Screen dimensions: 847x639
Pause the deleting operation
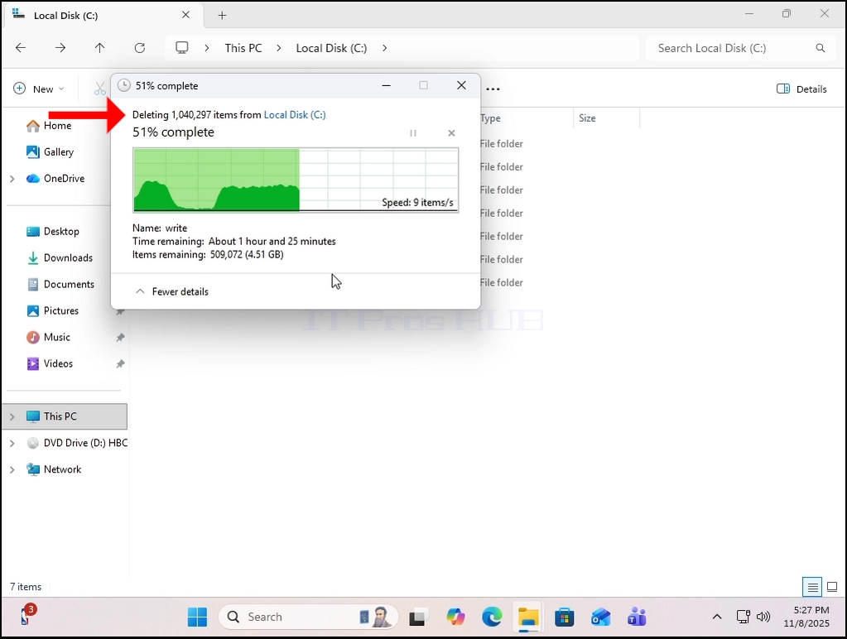point(412,133)
